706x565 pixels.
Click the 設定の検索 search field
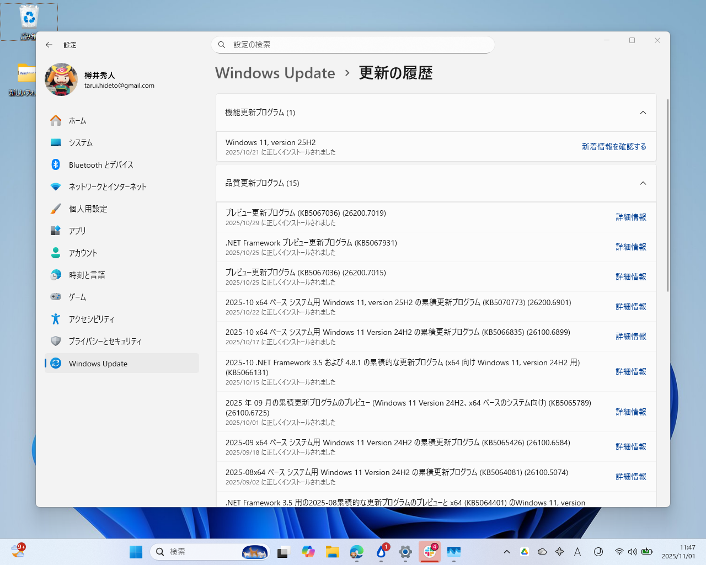point(353,45)
